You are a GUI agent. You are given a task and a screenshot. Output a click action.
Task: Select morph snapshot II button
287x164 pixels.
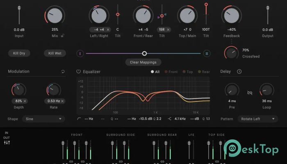point(207,54)
